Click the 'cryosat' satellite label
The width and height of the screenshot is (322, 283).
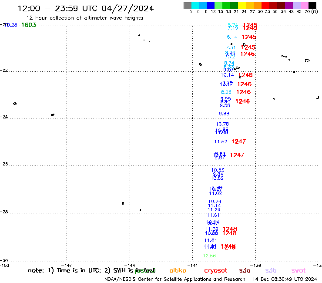click(216, 271)
